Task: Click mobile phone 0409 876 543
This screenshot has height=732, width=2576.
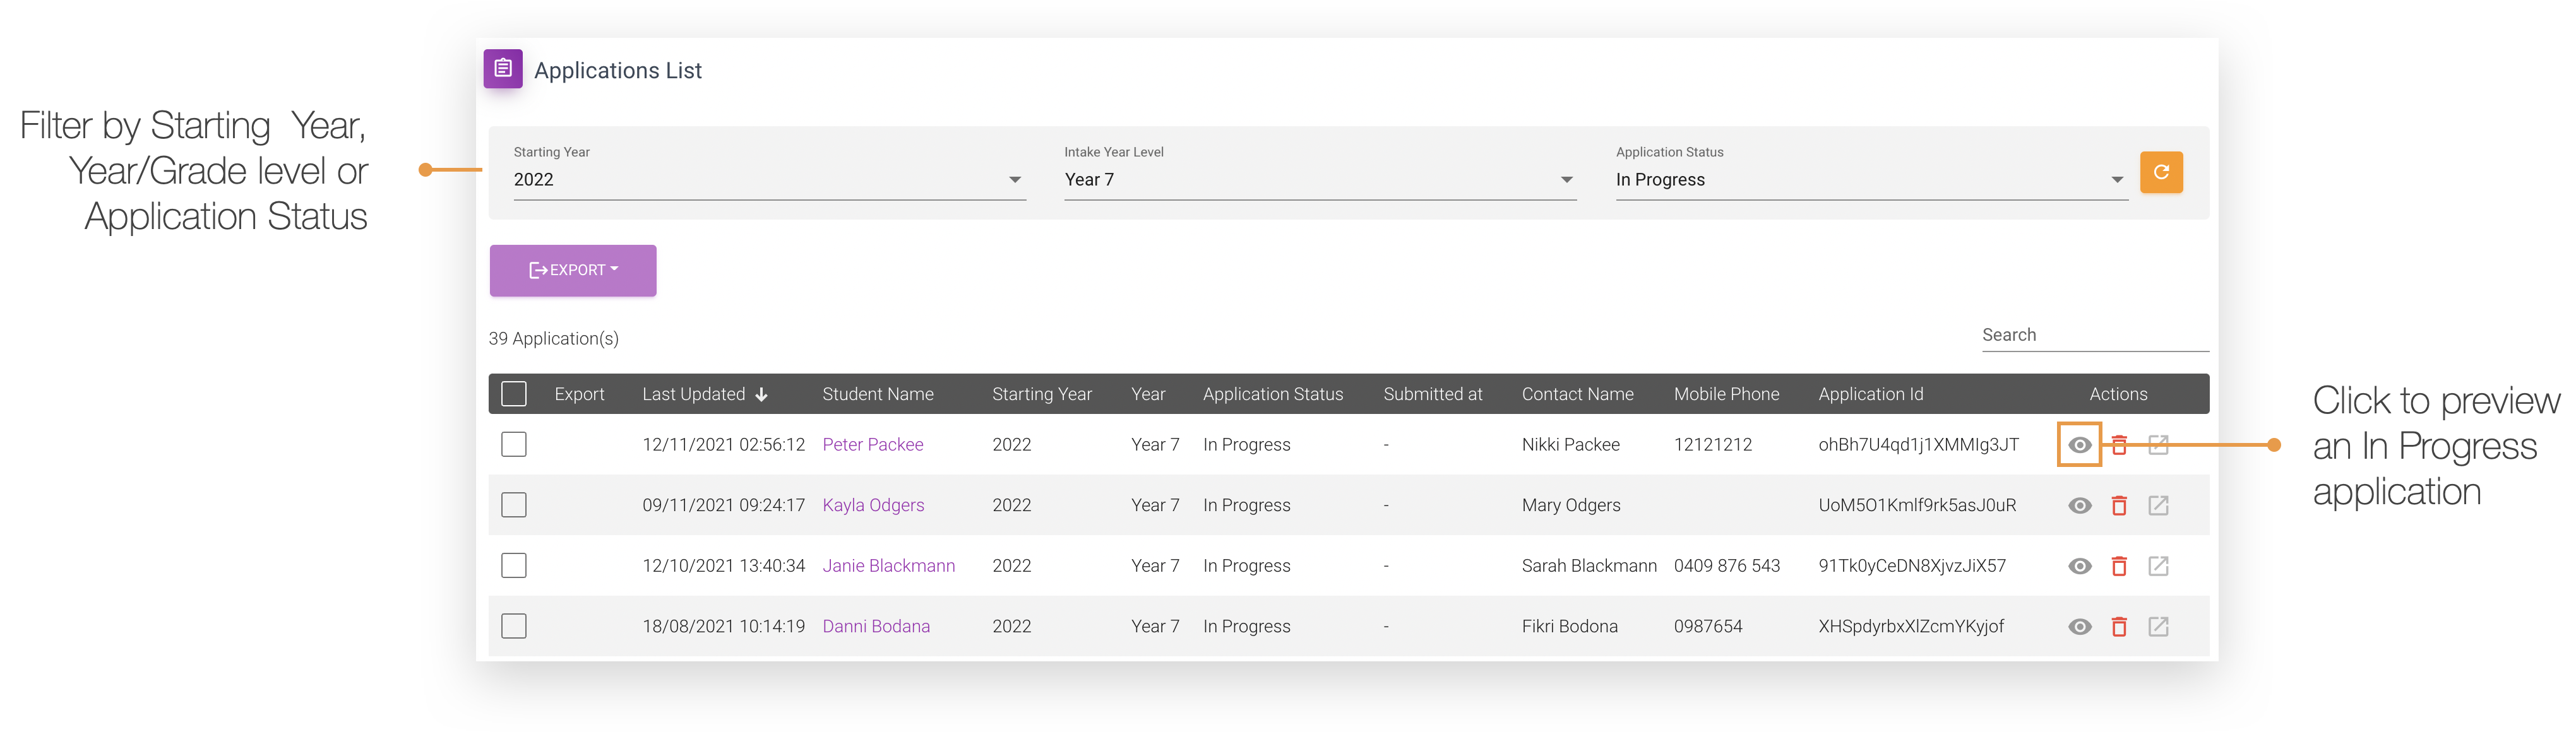Action: (1727, 566)
